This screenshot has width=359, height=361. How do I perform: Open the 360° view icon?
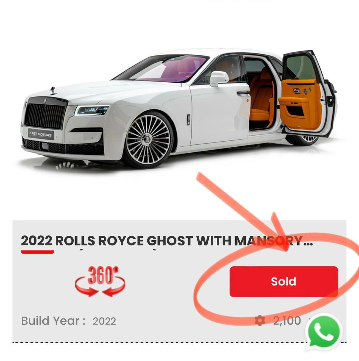(x=100, y=281)
